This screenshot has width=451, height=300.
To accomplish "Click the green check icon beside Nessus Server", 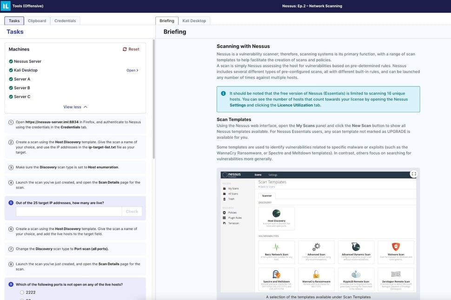I will [x=11, y=61].
